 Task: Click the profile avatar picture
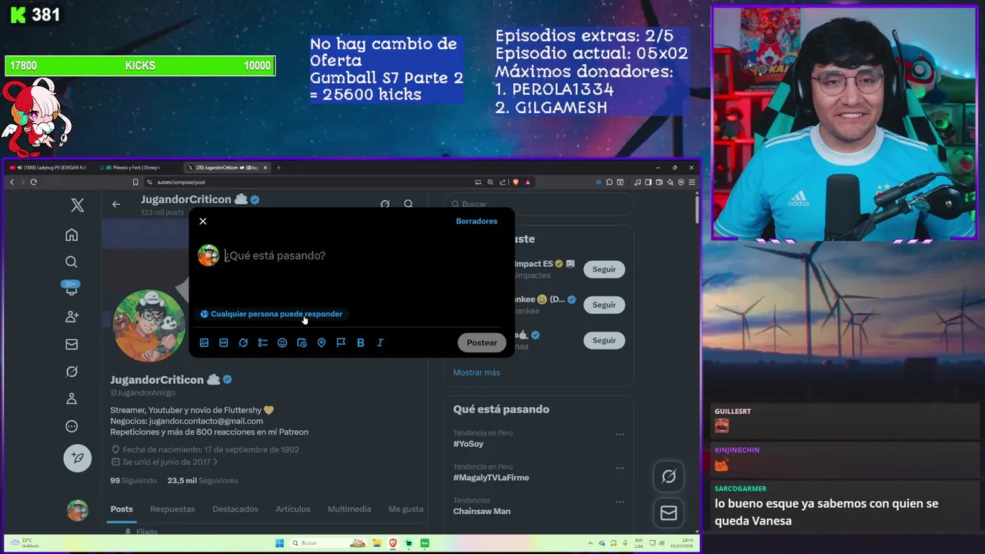(x=149, y=325)
